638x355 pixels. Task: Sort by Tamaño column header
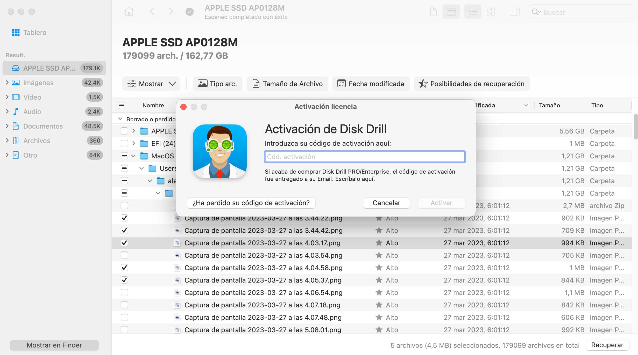click(x=549, y=105)
